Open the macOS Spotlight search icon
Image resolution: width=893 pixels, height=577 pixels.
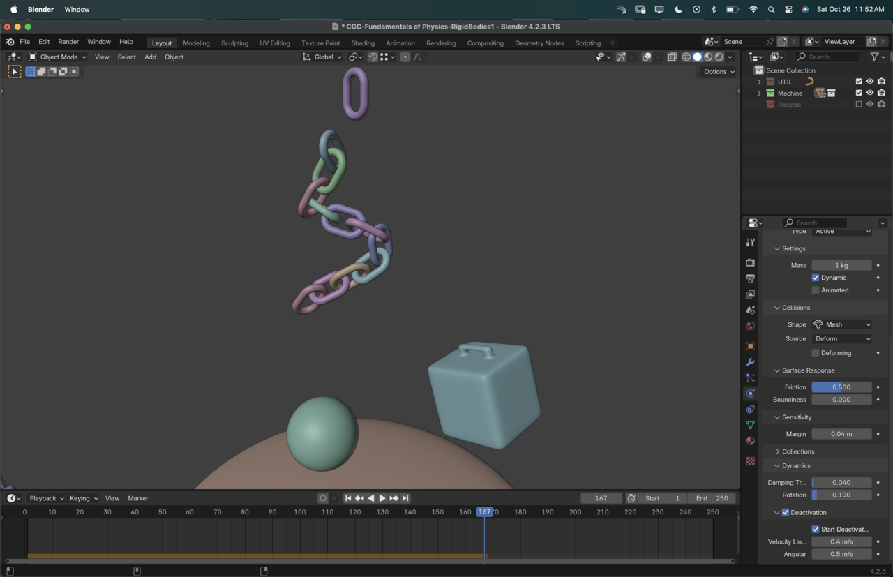(771, 10)
